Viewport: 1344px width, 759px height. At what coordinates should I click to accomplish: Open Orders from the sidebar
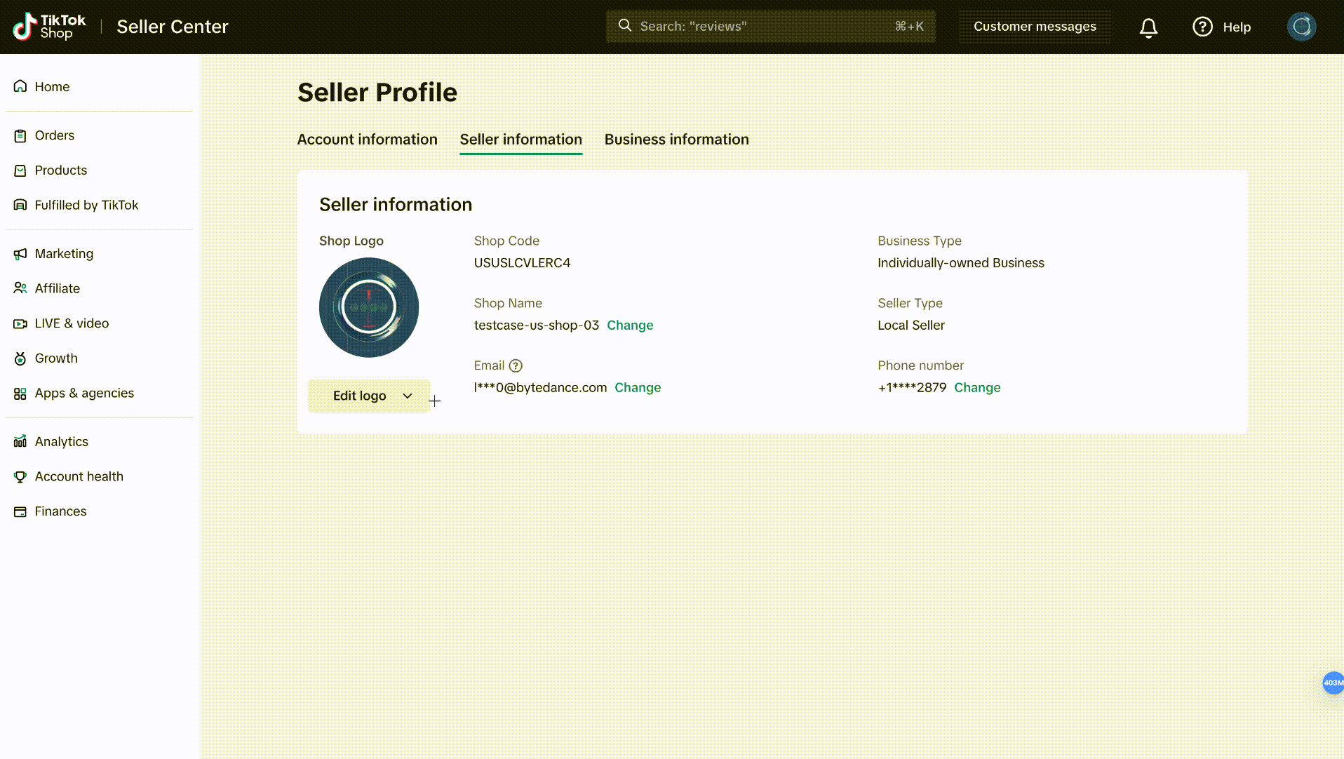tap(54, 135)
